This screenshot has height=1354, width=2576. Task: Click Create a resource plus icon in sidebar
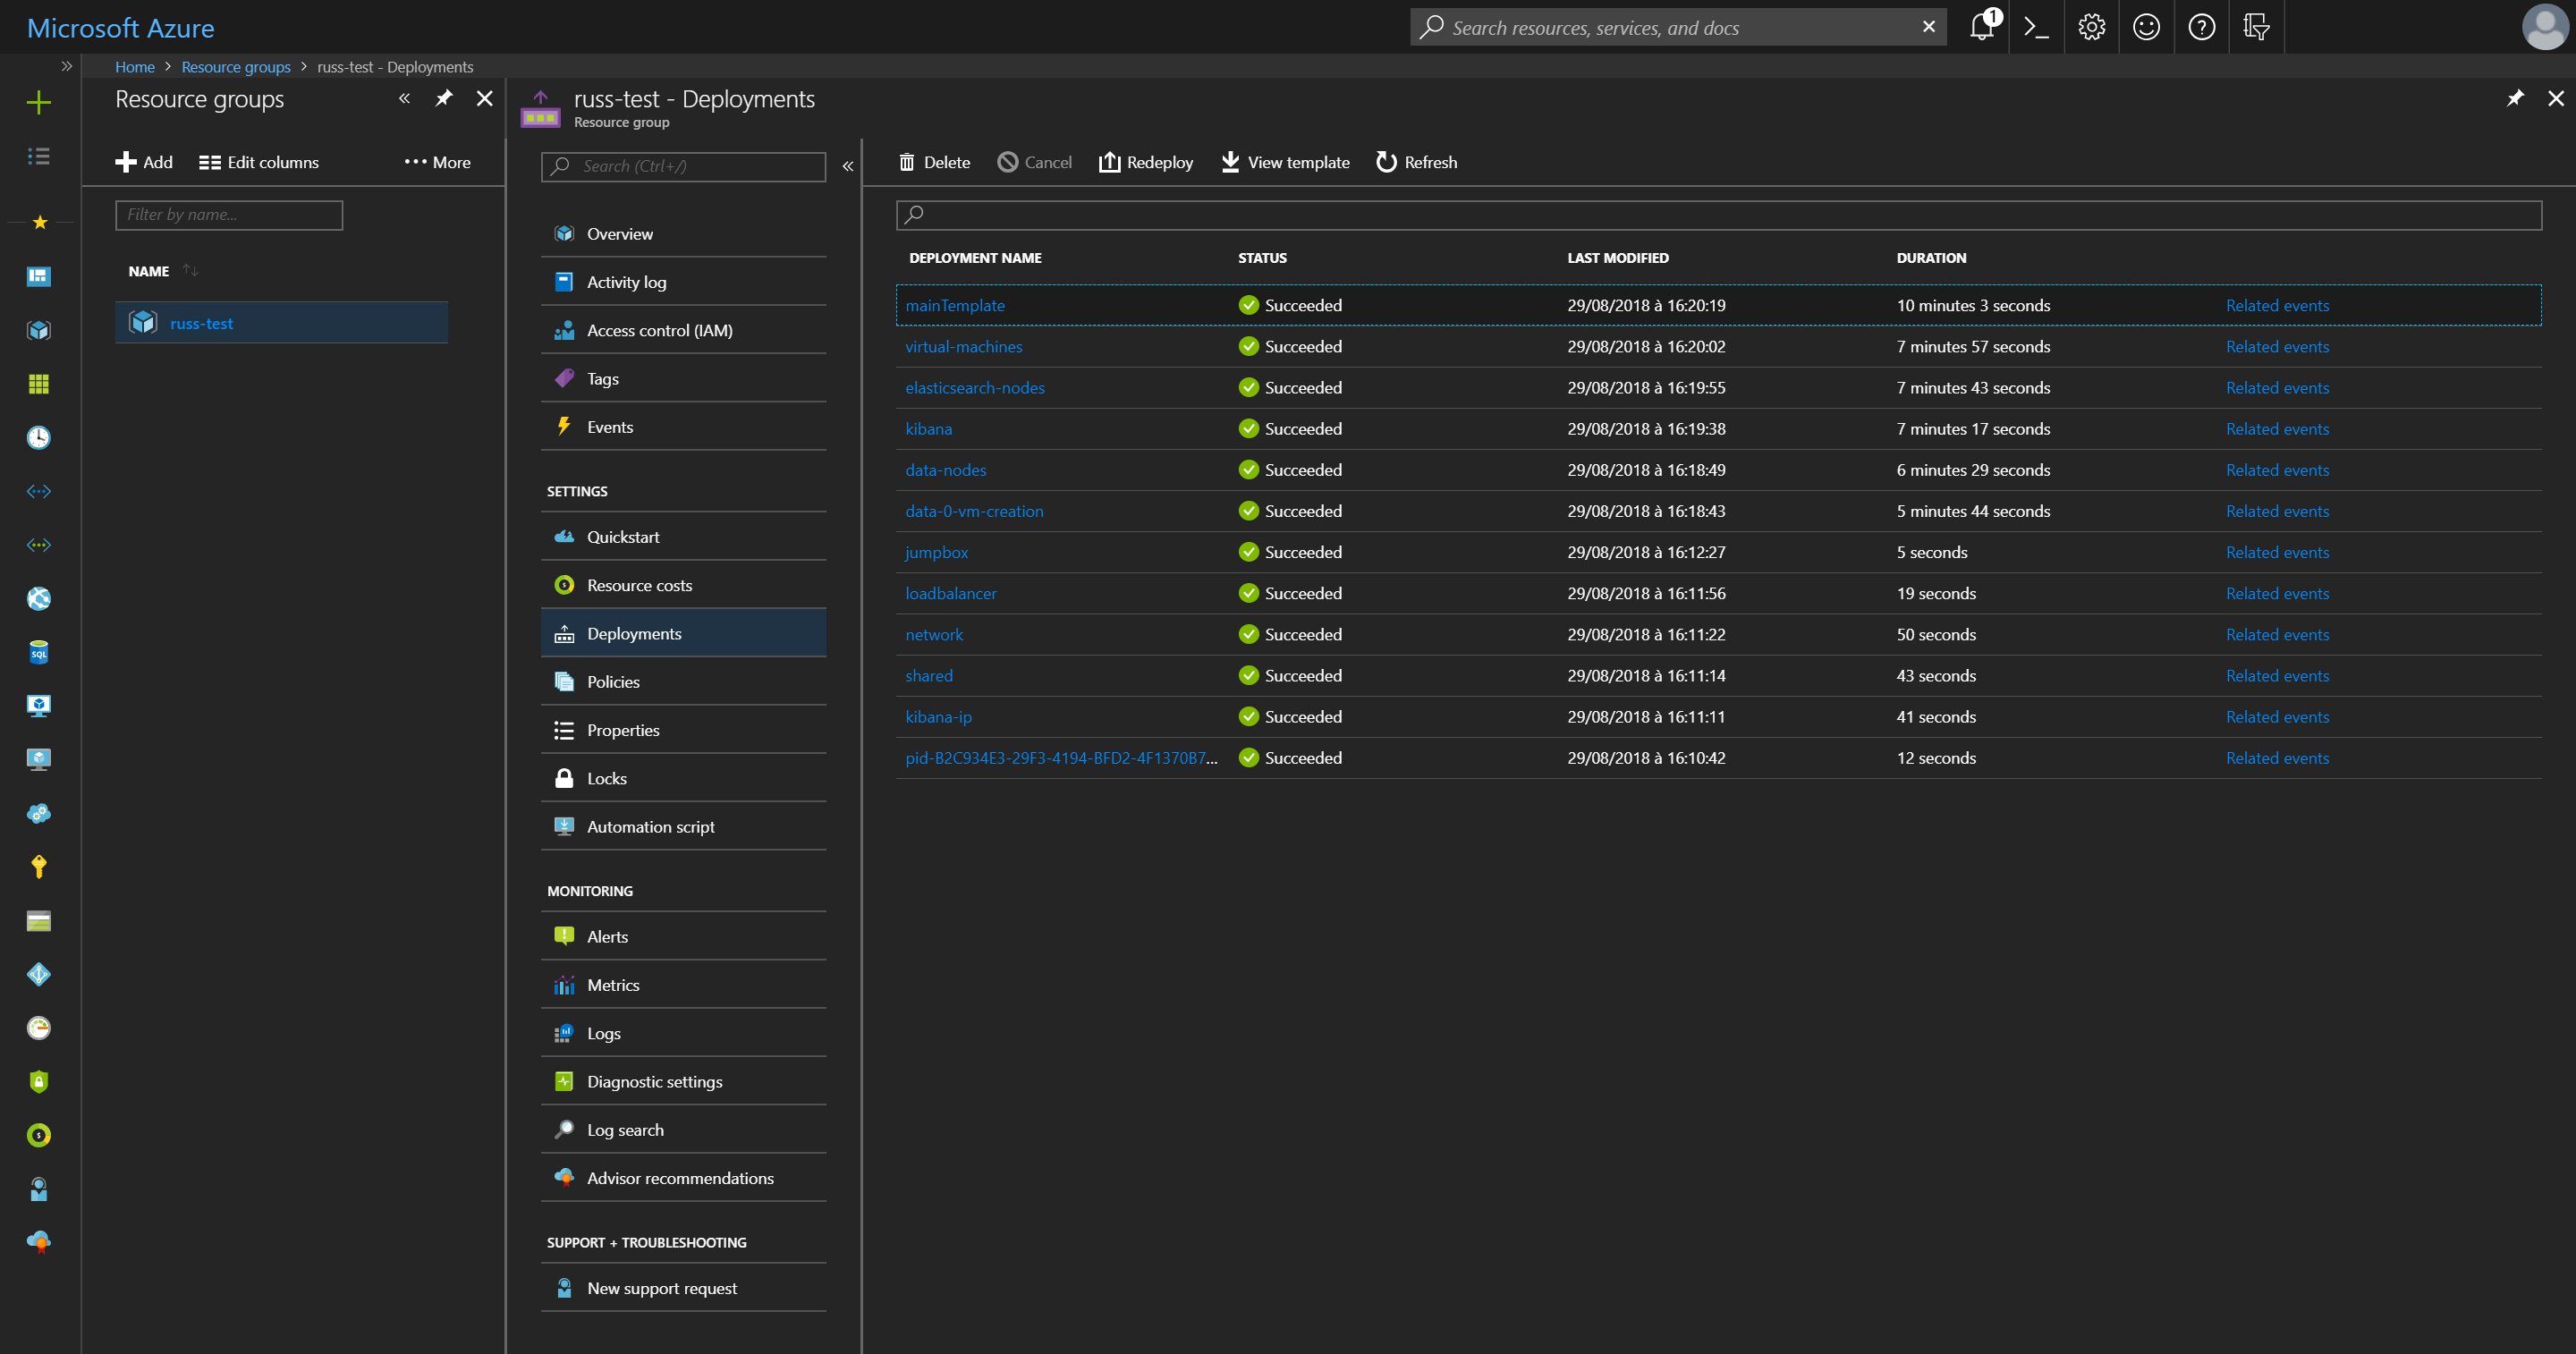(38, 102)
